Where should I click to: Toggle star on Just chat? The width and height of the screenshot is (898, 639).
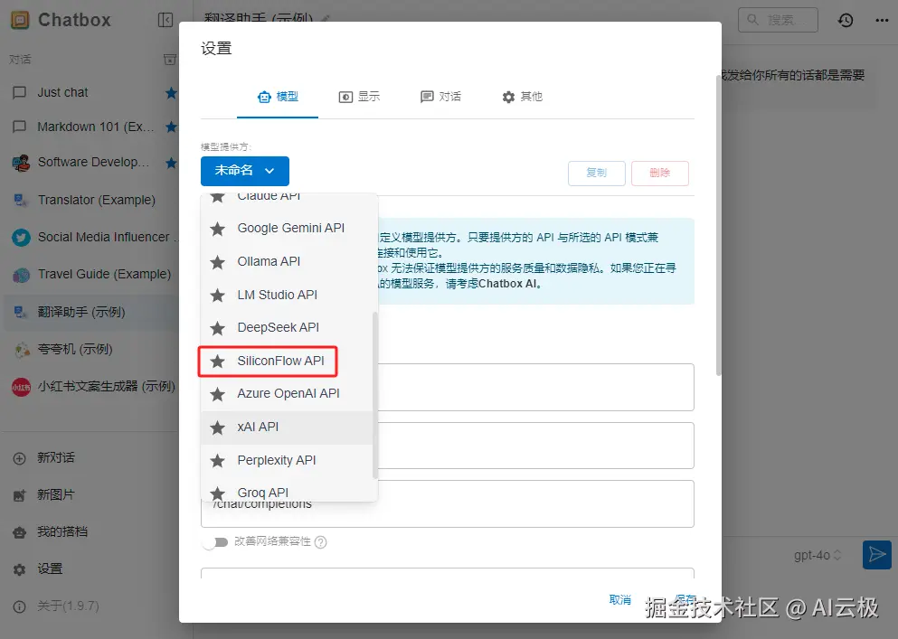click(171, 93)
